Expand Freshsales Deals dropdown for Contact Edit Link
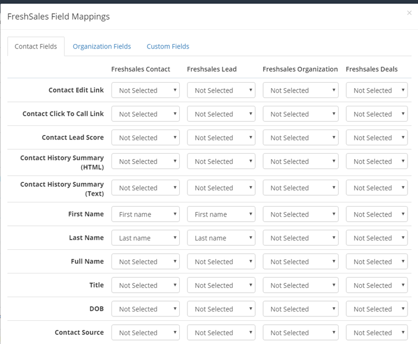This screenshot has height=344, width=418. click(x=377, y=90)
